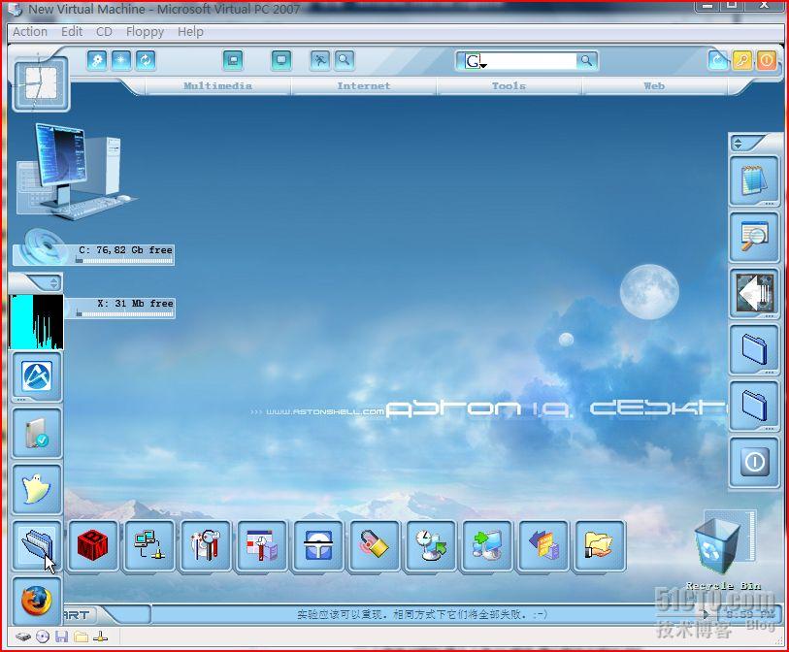Click in the Google search input field
789x652 pixels.
click(x=530, y=61)
